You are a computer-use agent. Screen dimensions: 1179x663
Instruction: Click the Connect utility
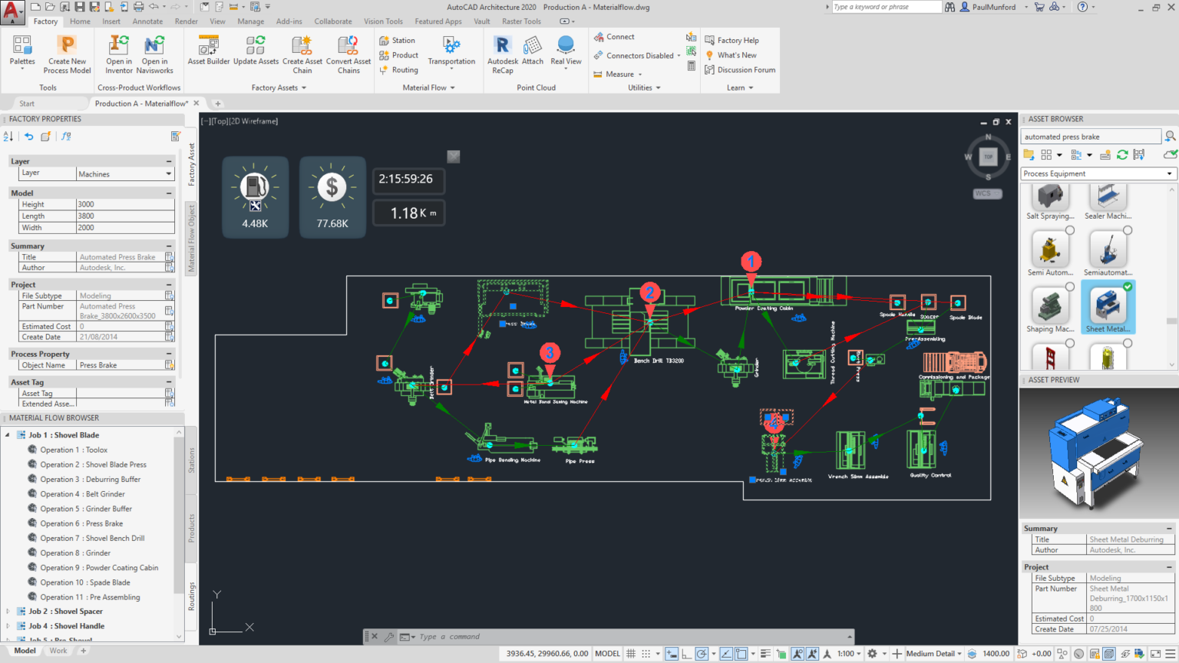click(614, 37)
